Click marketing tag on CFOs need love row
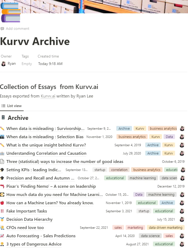 pos(135,227)
